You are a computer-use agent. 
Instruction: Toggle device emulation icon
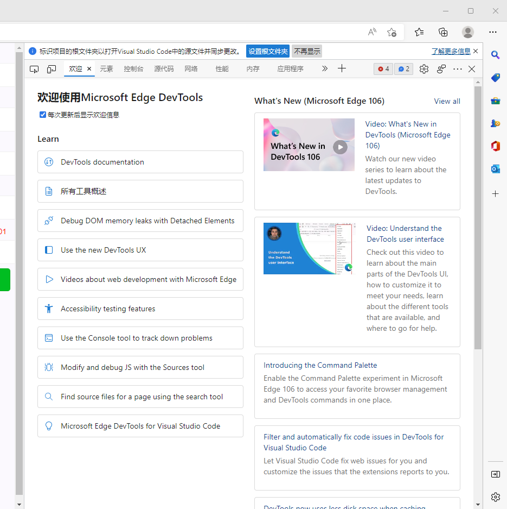pyautogui.click(x=52, y=69)
